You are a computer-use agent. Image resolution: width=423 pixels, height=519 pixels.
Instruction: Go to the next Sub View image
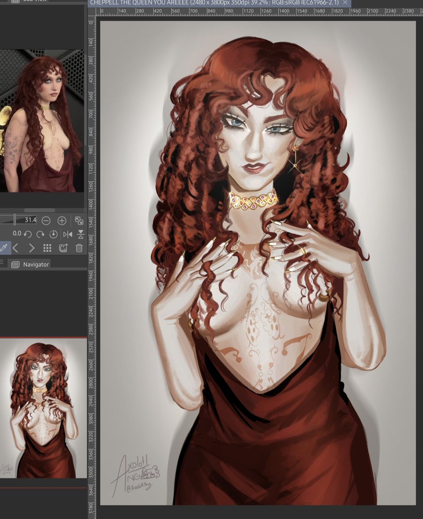[x=31, y=248]
